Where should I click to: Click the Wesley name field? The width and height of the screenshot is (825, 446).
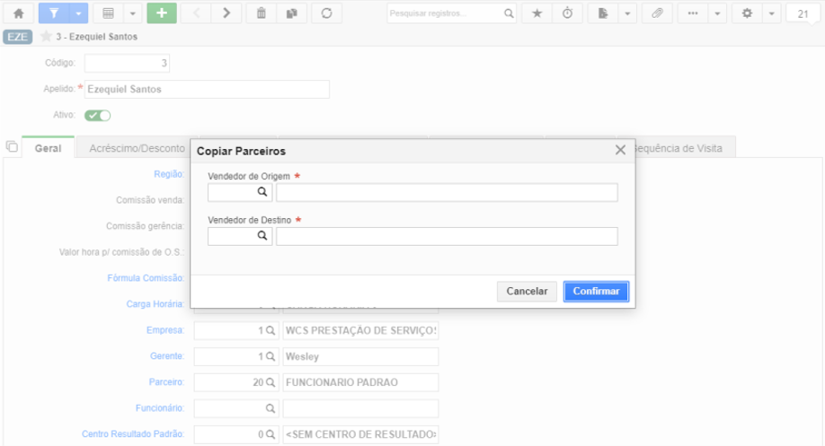point(360,356)
